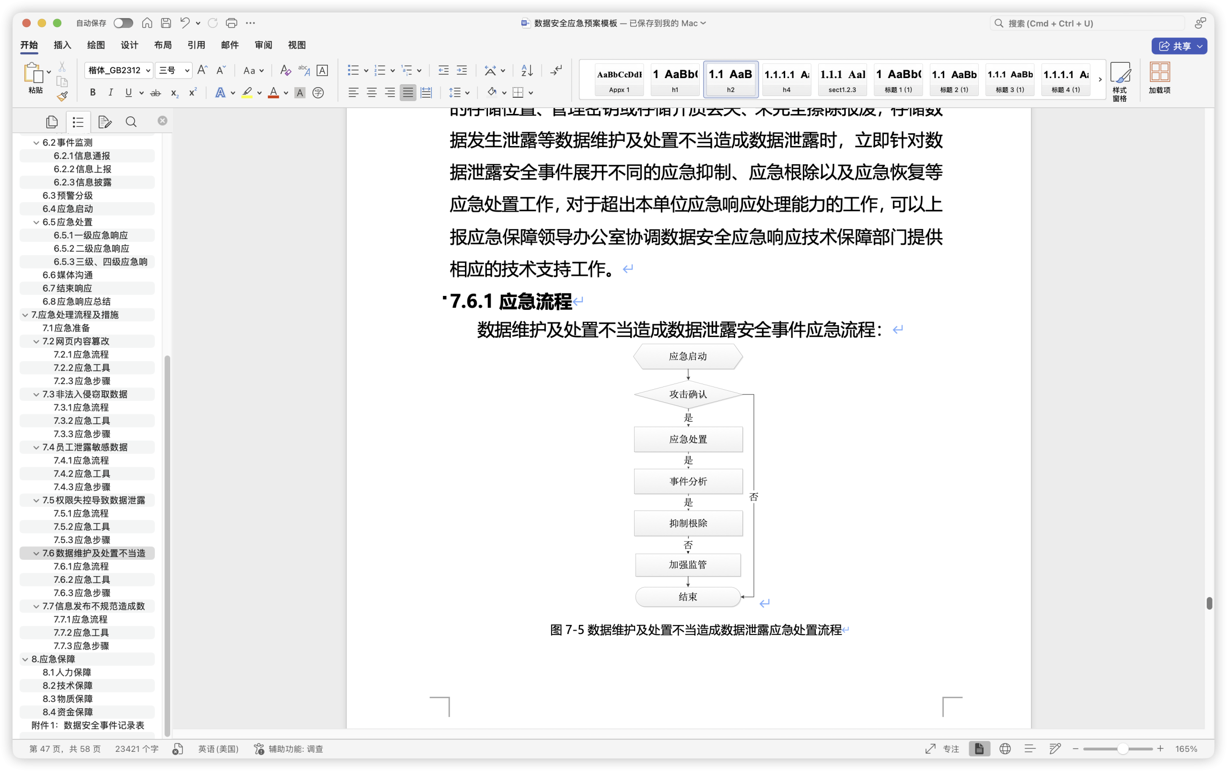Click the Format Painter brush icon
This screenshot has height=771, width=1227.
(62, 96)
